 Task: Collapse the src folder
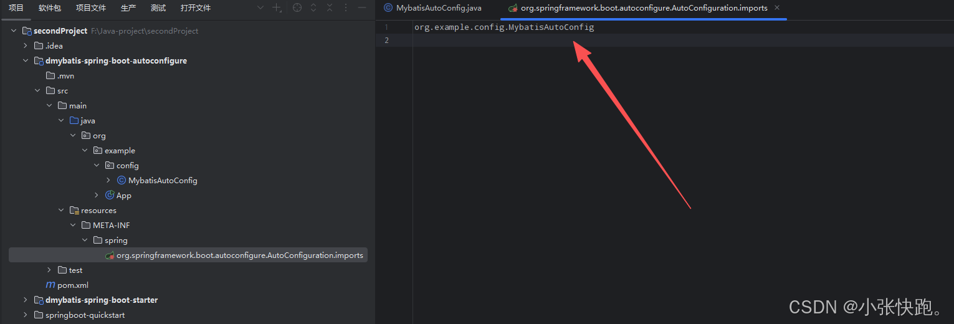[37, 90]
